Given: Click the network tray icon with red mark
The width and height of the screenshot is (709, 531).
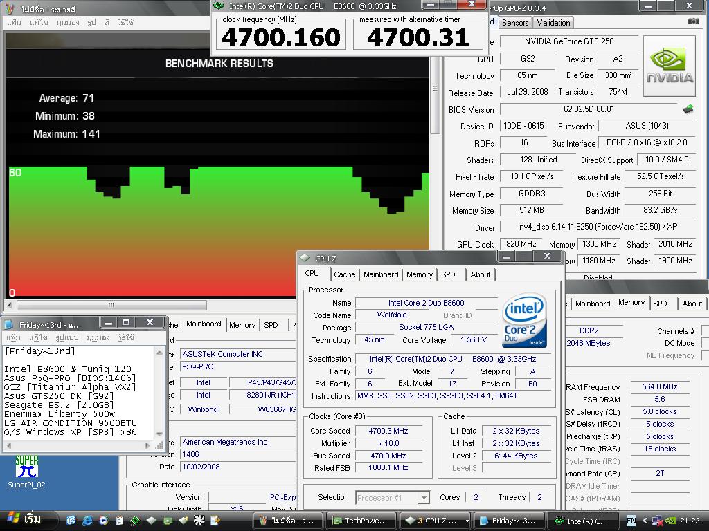Looking at the screenshot, I should [x=658, y=521].
